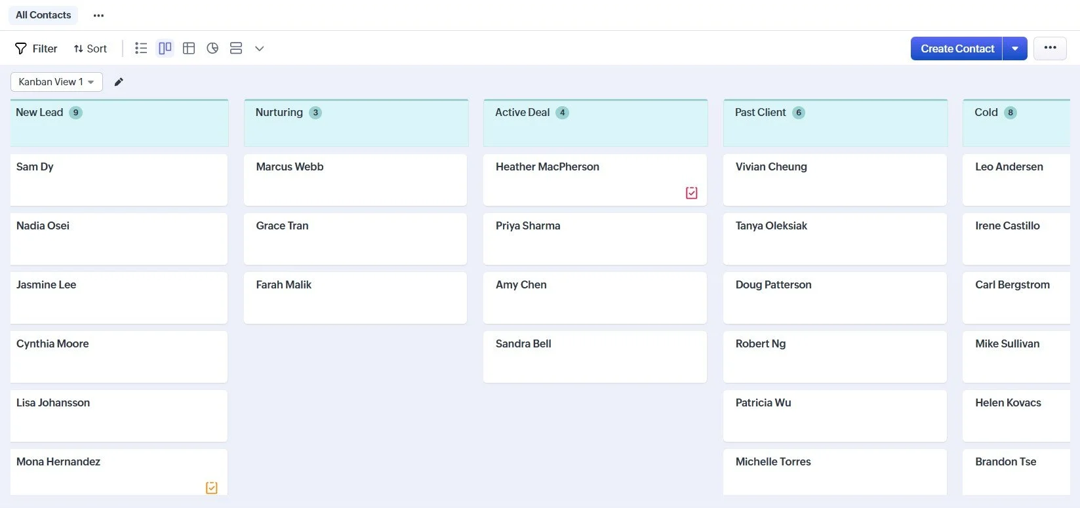
Task: Click the New Lead column header
Action: click(x=119, y=123)
